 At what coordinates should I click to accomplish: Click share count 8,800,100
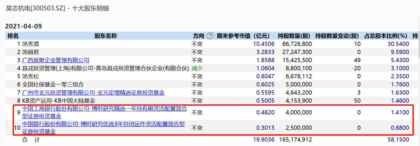tap(299, 68)
